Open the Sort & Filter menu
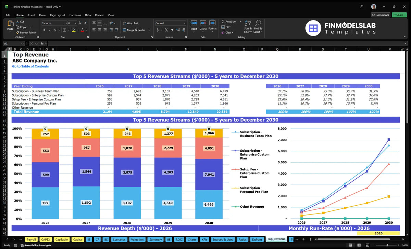This screenshot has height=249, width=411. coord(248,26)
